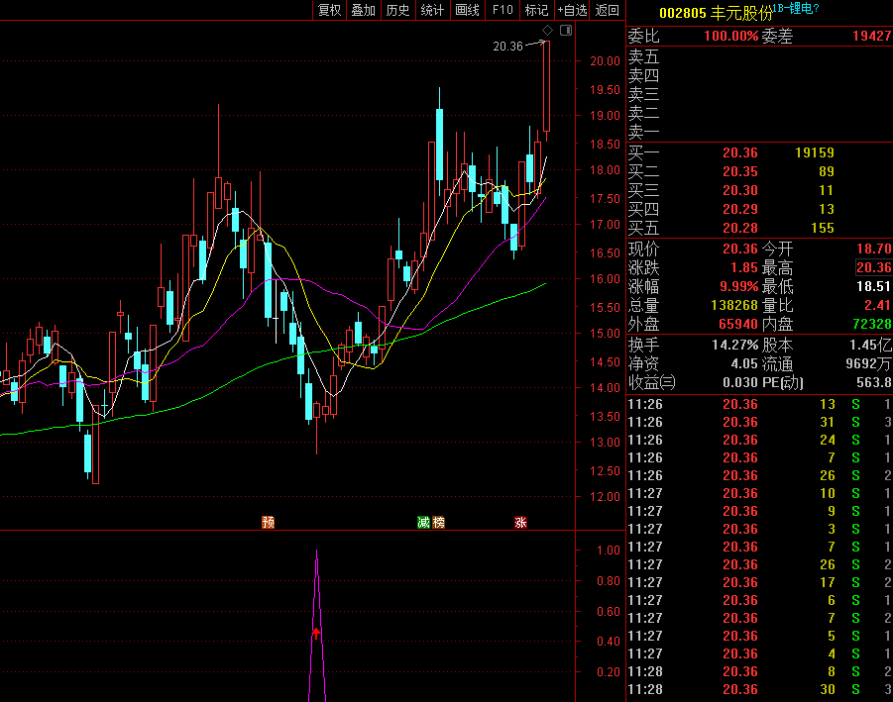893x702 pixels.
Task: Select the 11:27 trade with volume 4
Action: (759, 653)
